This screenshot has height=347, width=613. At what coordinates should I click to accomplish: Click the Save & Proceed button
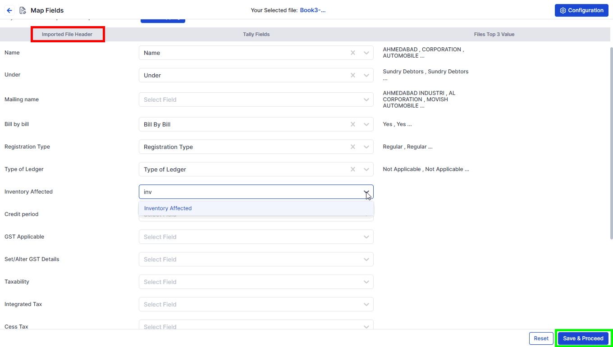coord(583,338)
